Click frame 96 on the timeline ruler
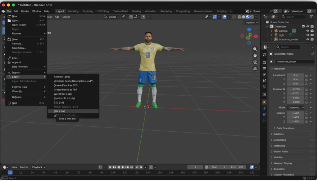The width and height of the screenshot is (318, 181). pos(102,173)
